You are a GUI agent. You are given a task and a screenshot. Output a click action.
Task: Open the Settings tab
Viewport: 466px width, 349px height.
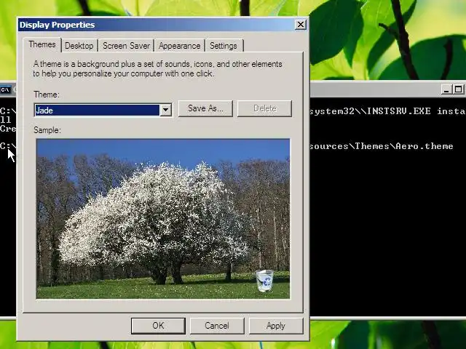coord(224,46)
